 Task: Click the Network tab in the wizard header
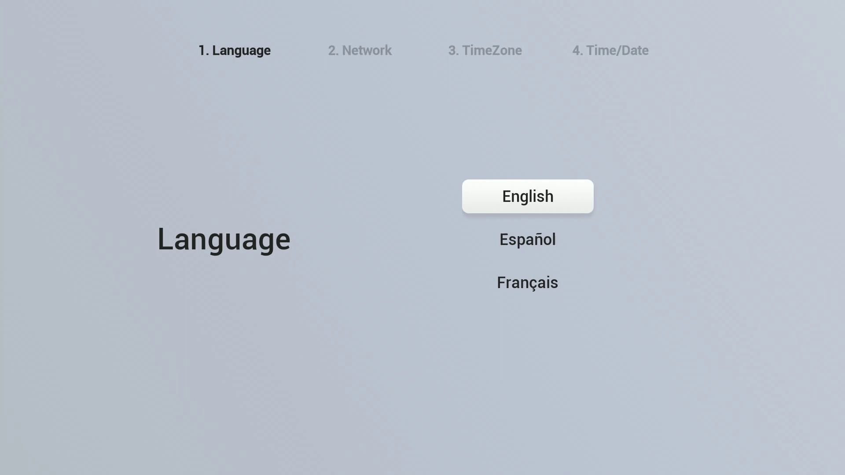(x=360, y=51)
